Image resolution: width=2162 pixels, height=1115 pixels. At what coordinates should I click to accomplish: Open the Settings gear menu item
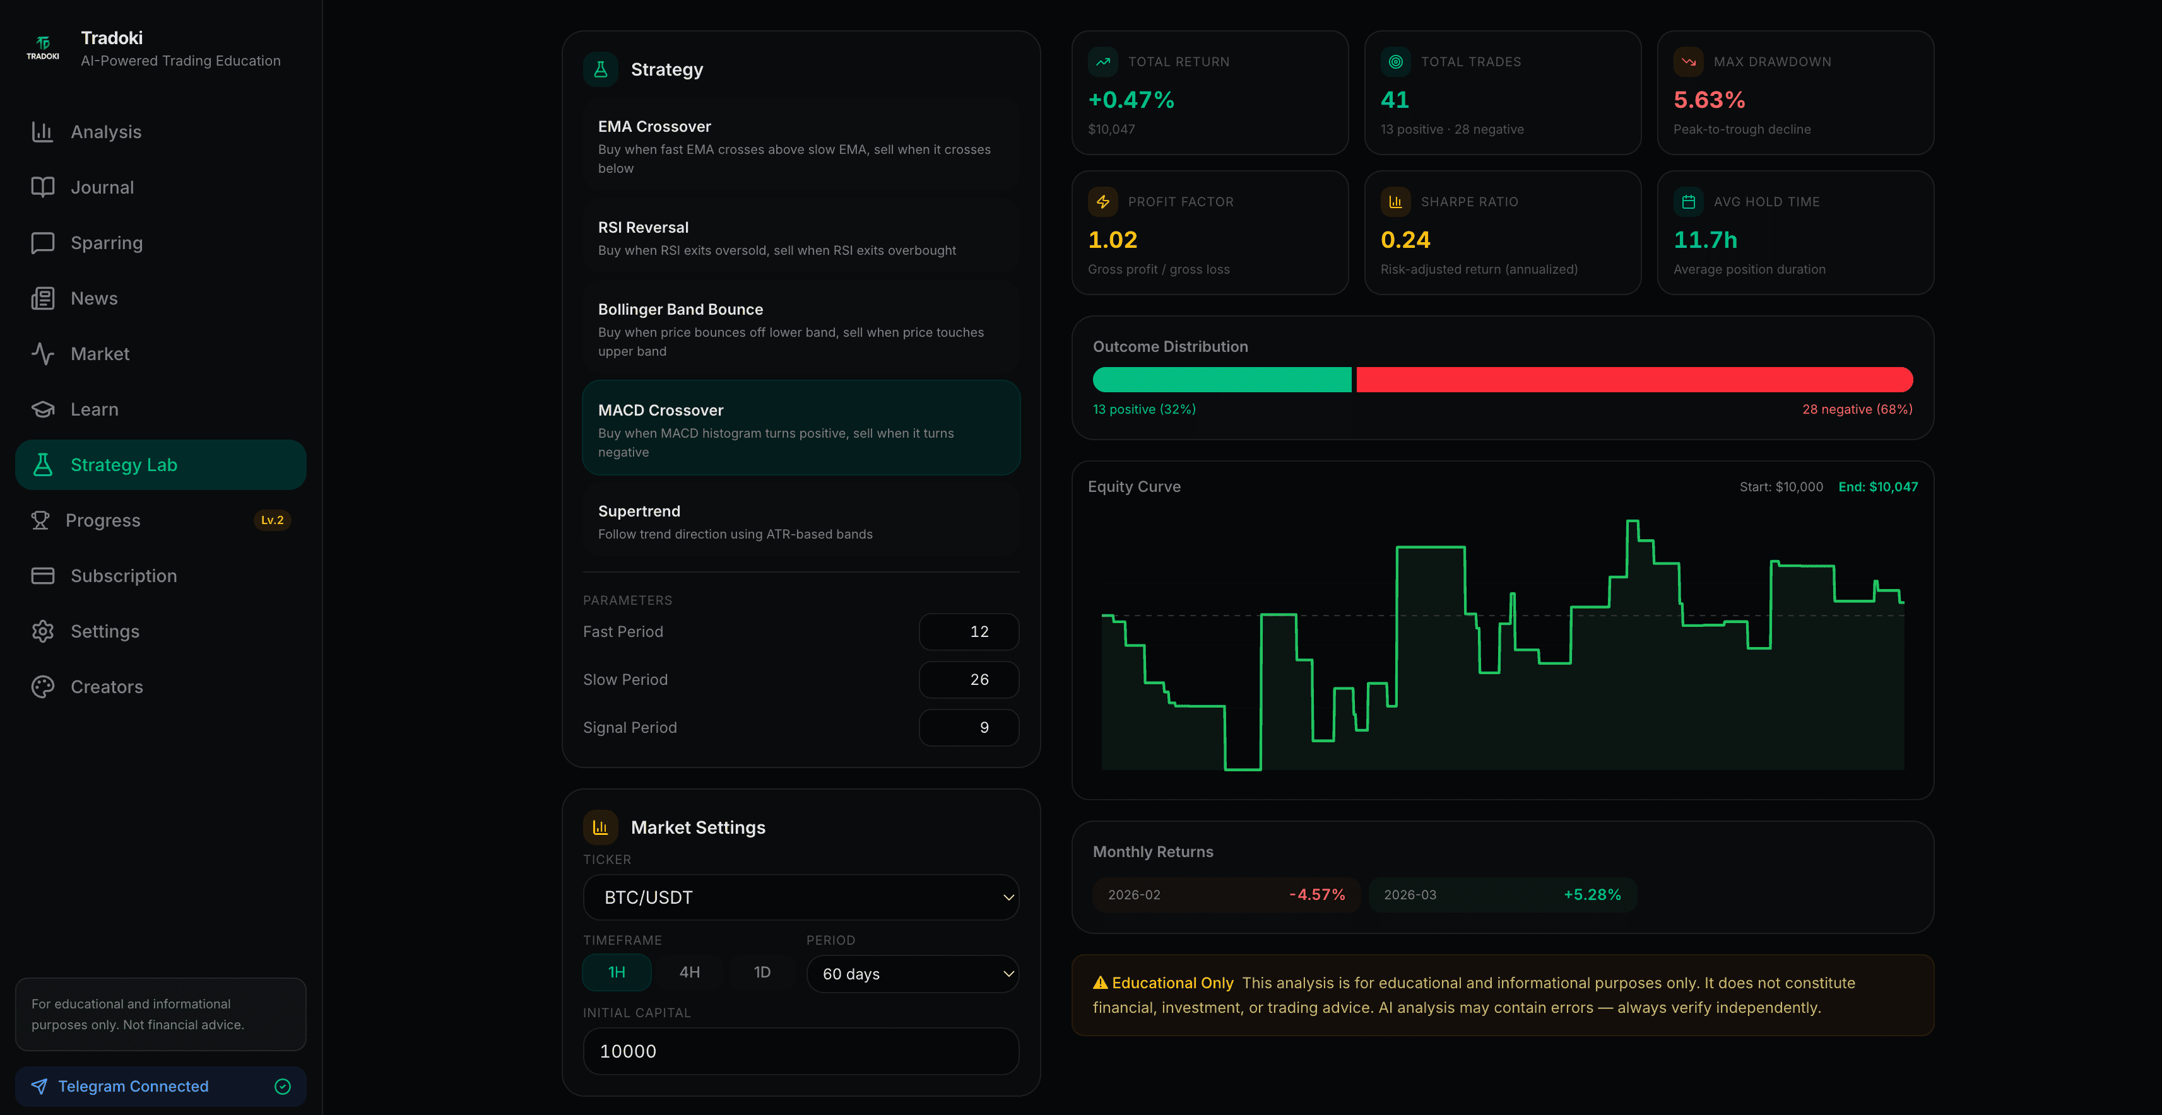click(43, 631)
